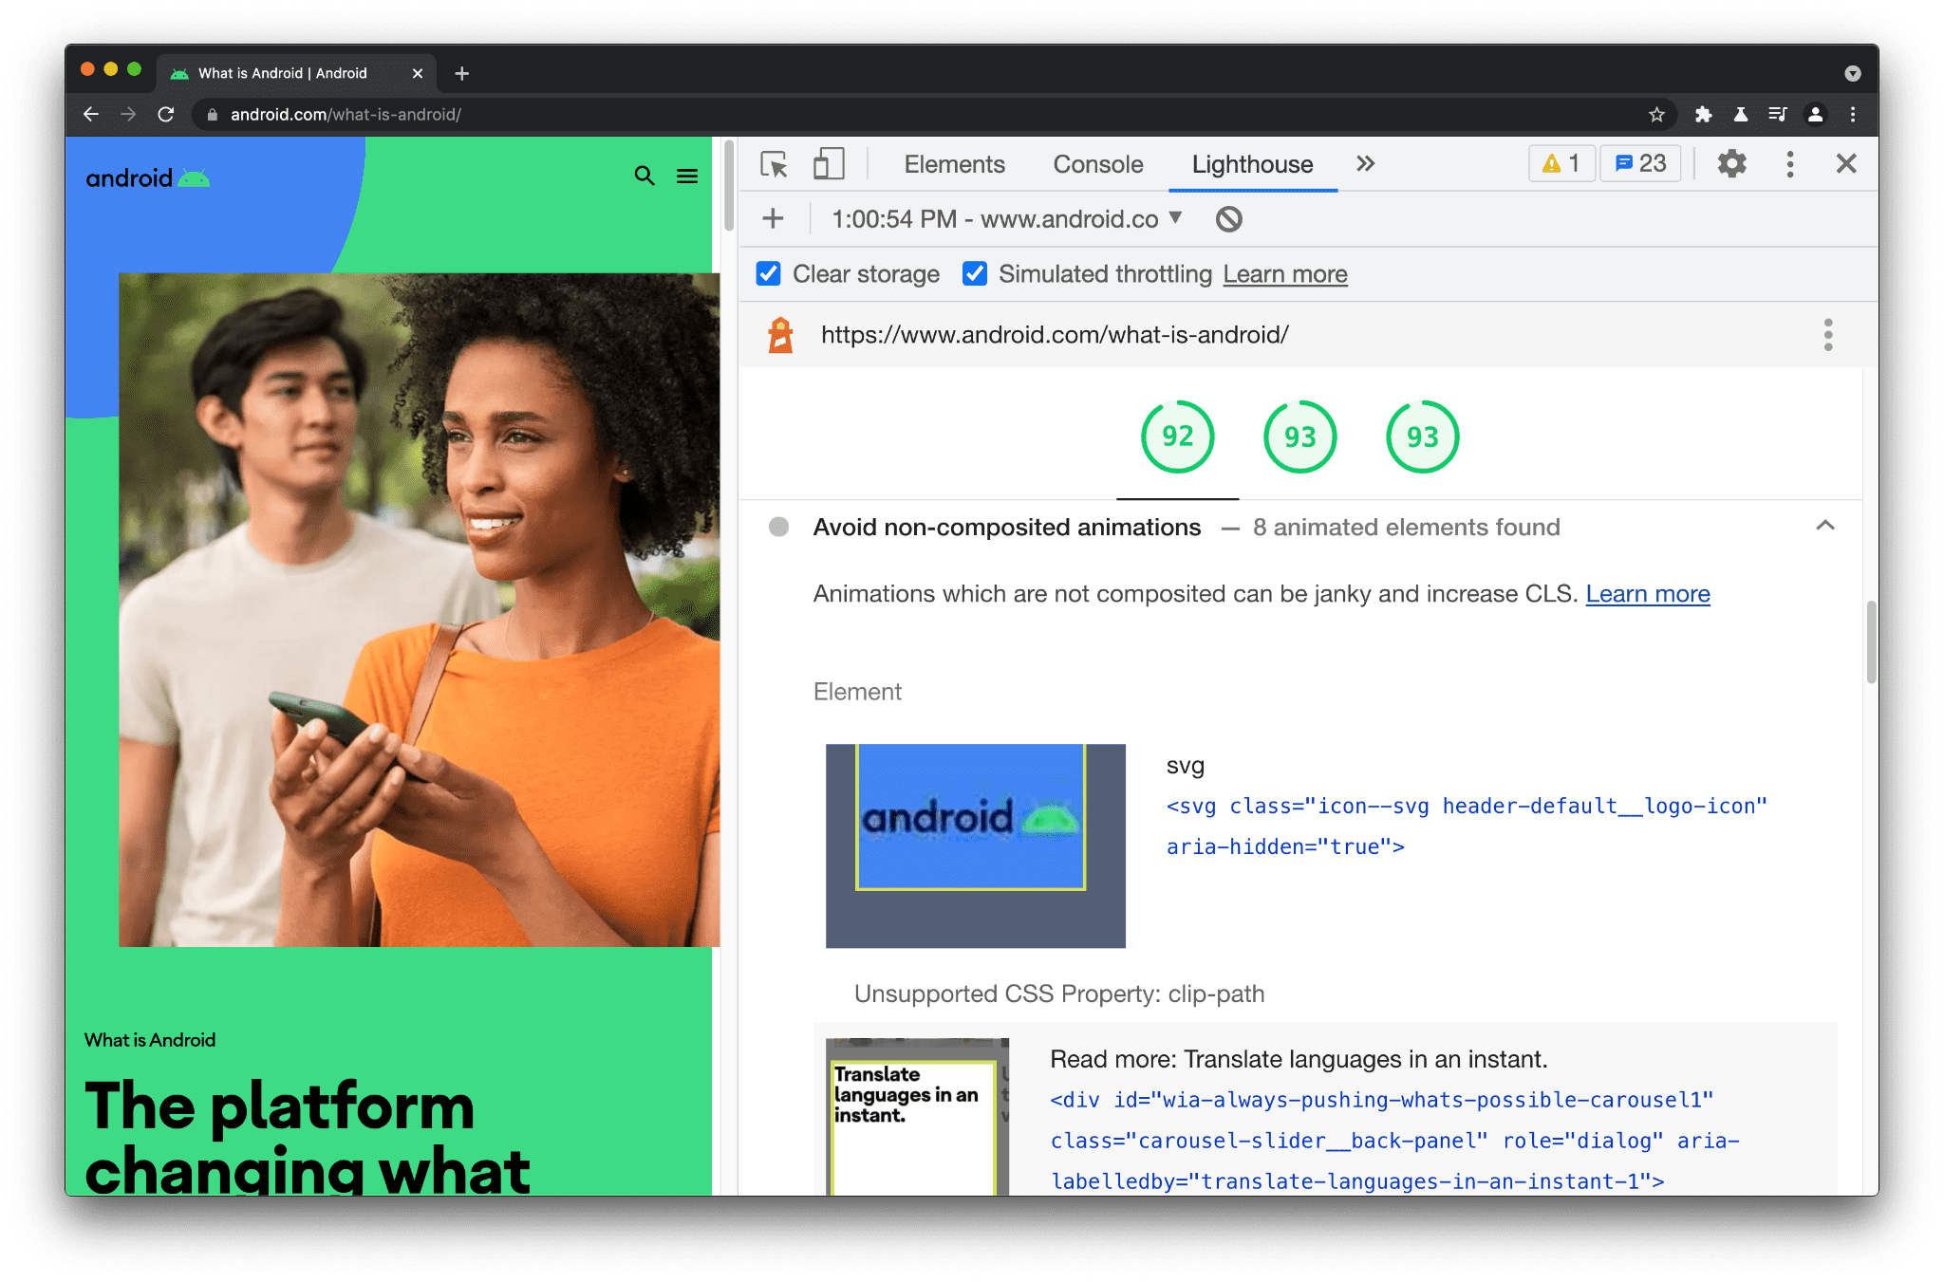
Task: Click the Elements tab in DevTools
Action: point(951,164)
